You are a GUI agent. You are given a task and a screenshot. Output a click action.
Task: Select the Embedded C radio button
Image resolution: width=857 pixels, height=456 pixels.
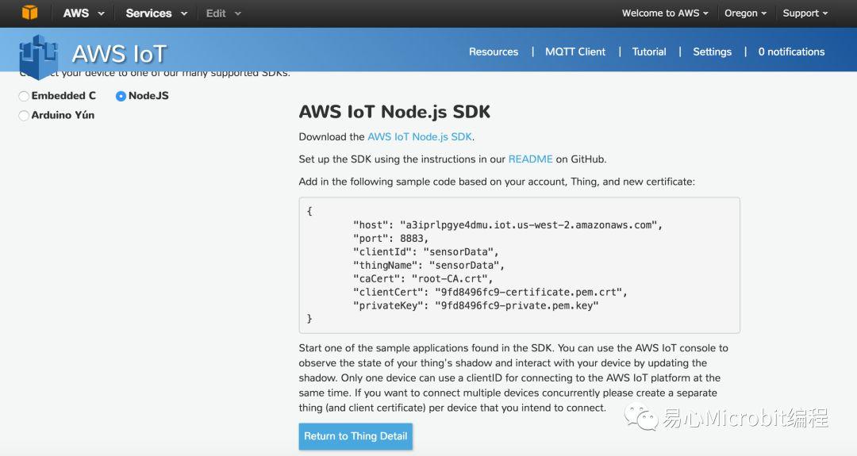coord(24,96)
